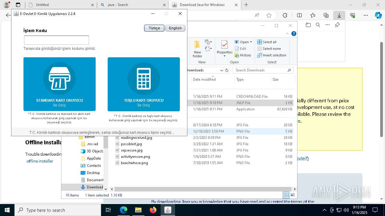Open Firefox from the taskbar
The width and height of the screenshot is (385, 216).
tap(153, 210)
